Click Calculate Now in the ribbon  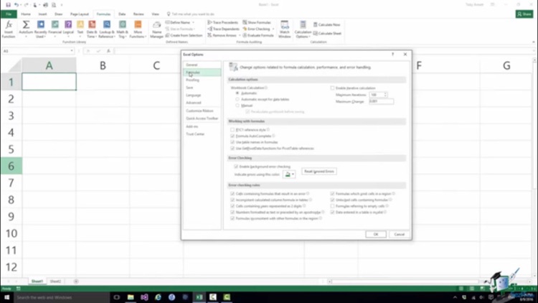click(x=326, y=24)
